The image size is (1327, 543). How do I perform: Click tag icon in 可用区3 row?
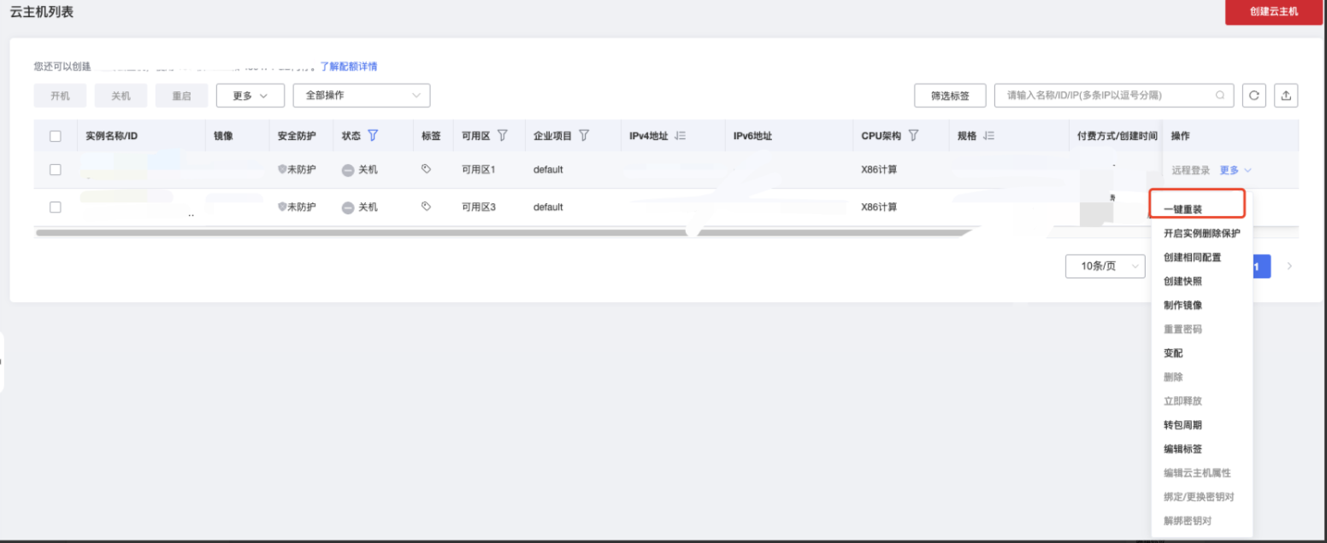427,207
